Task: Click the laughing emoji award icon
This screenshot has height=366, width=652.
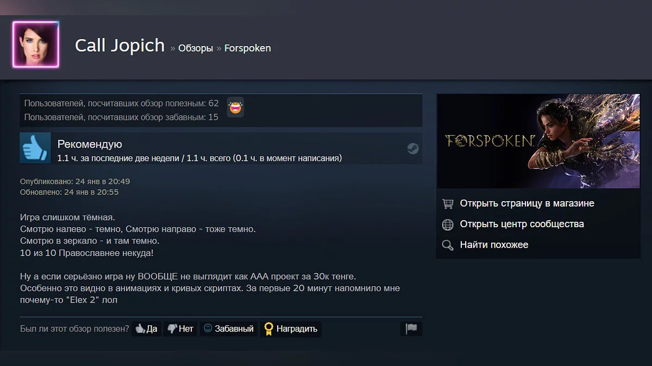Action: 235,107
